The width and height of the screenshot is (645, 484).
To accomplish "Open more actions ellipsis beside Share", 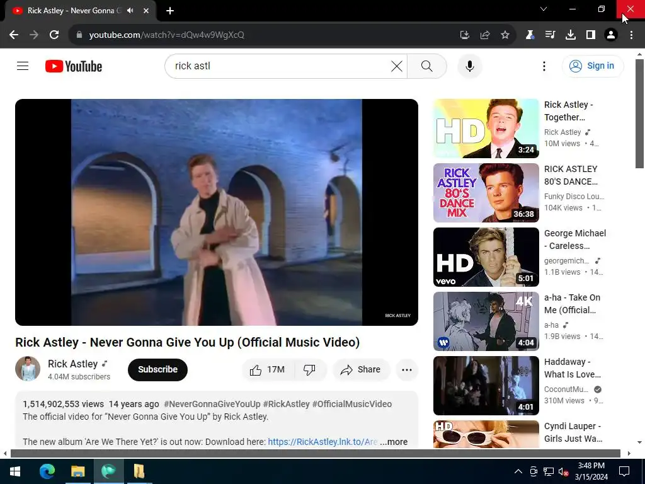I will pos(407,369).
